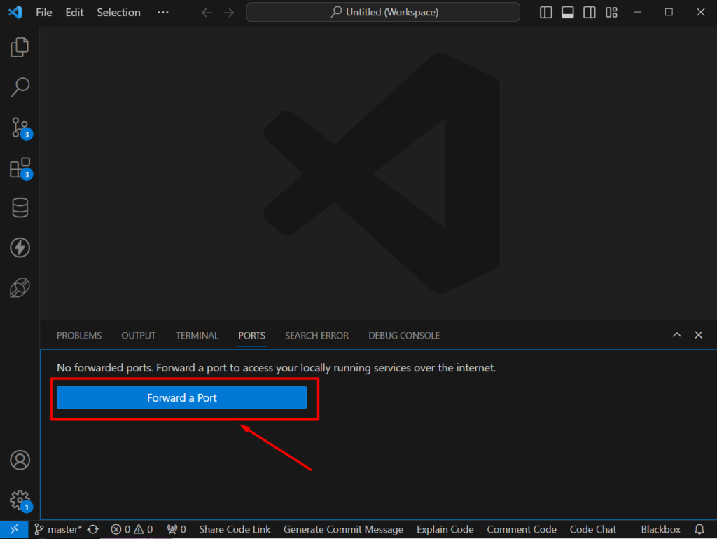The image size is (717, 539).
Task: Open the Edit menu
Action: (74, 13)
